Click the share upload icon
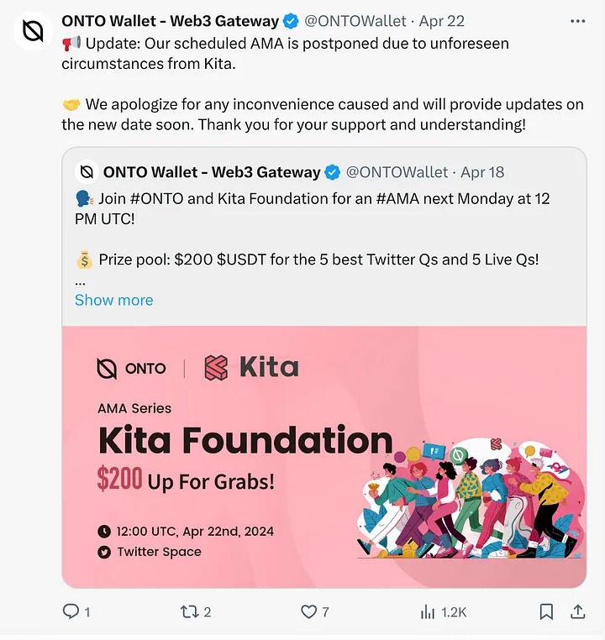Image resolution: width=605 pixels, height=640 pixels. (x=578, y=611)
